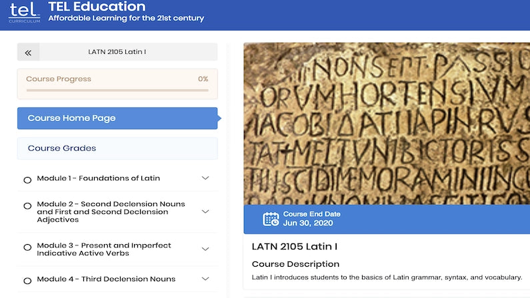The height and width of the screenshot is (298, 530).
Task: Open the Course Home Page tab
Action: click(117, 118)
